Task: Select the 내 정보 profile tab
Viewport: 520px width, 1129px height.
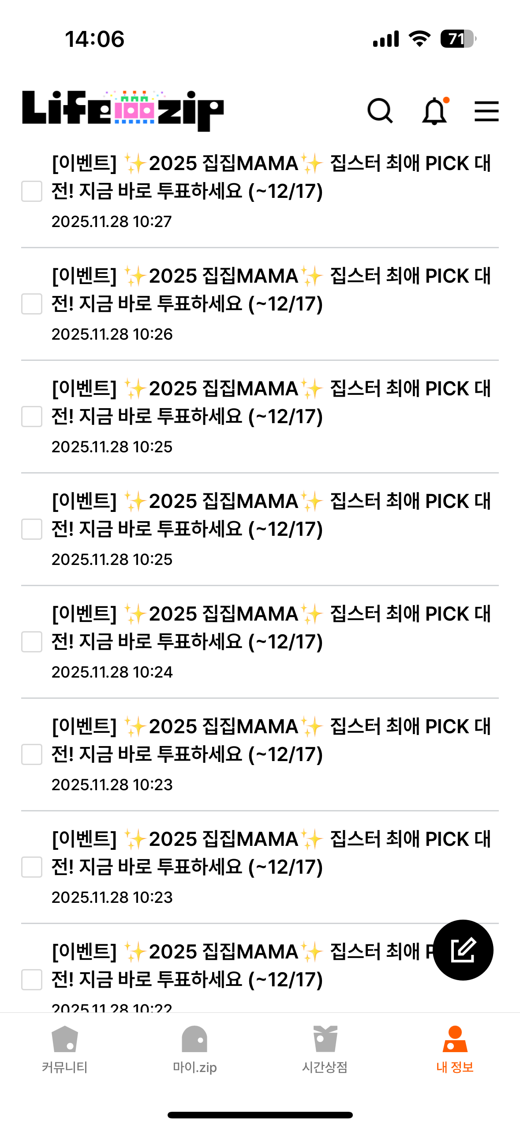Action: [x=455, y=1049]
